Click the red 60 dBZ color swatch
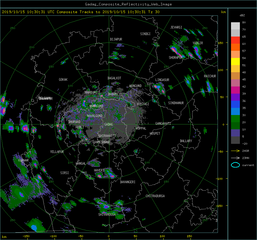Image resolution: width=257 pixels, height=240 pixels. [x=235, y=40]
